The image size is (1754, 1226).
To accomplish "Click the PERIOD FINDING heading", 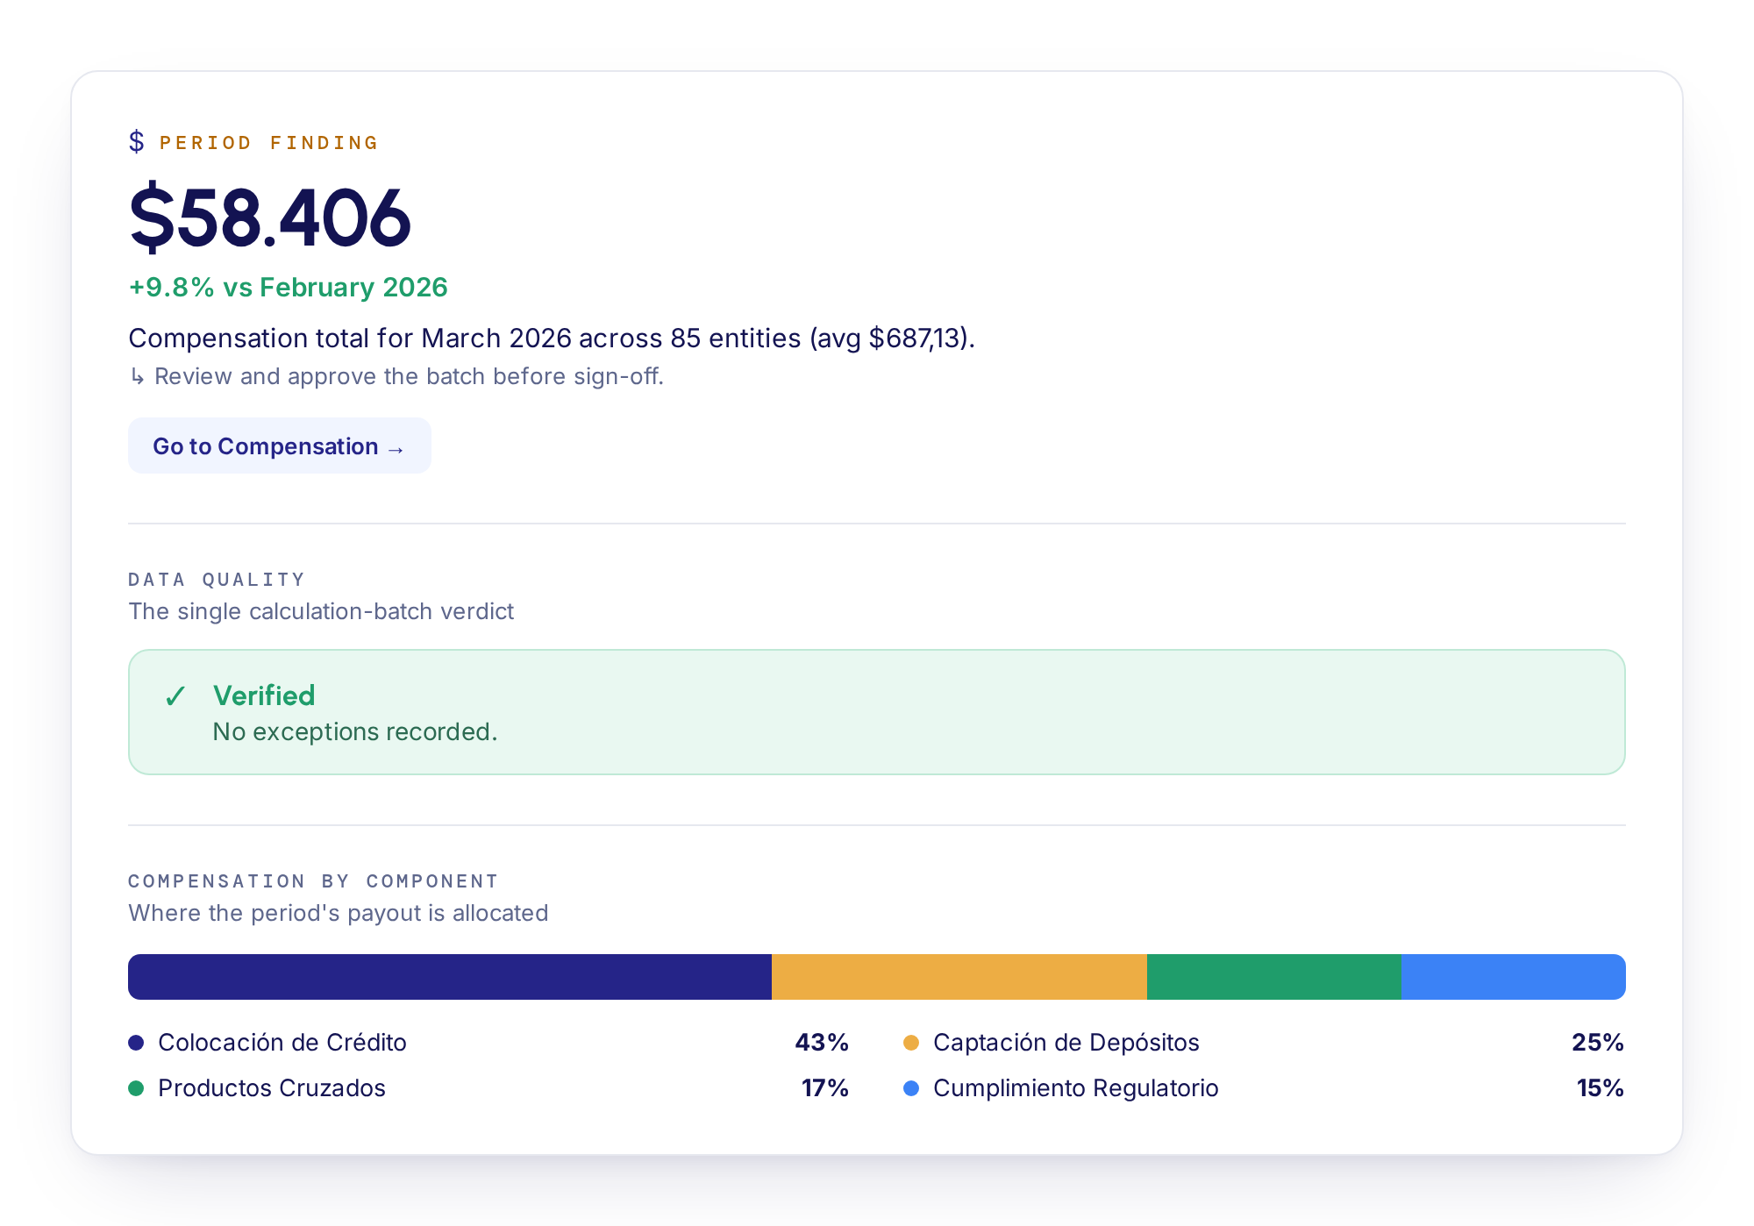I will point(269,143).
